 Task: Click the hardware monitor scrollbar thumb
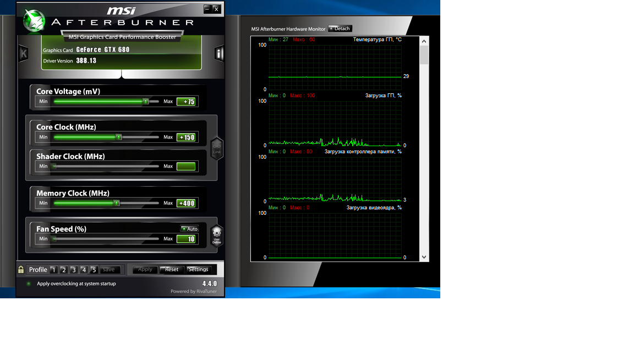click(424, 55)
